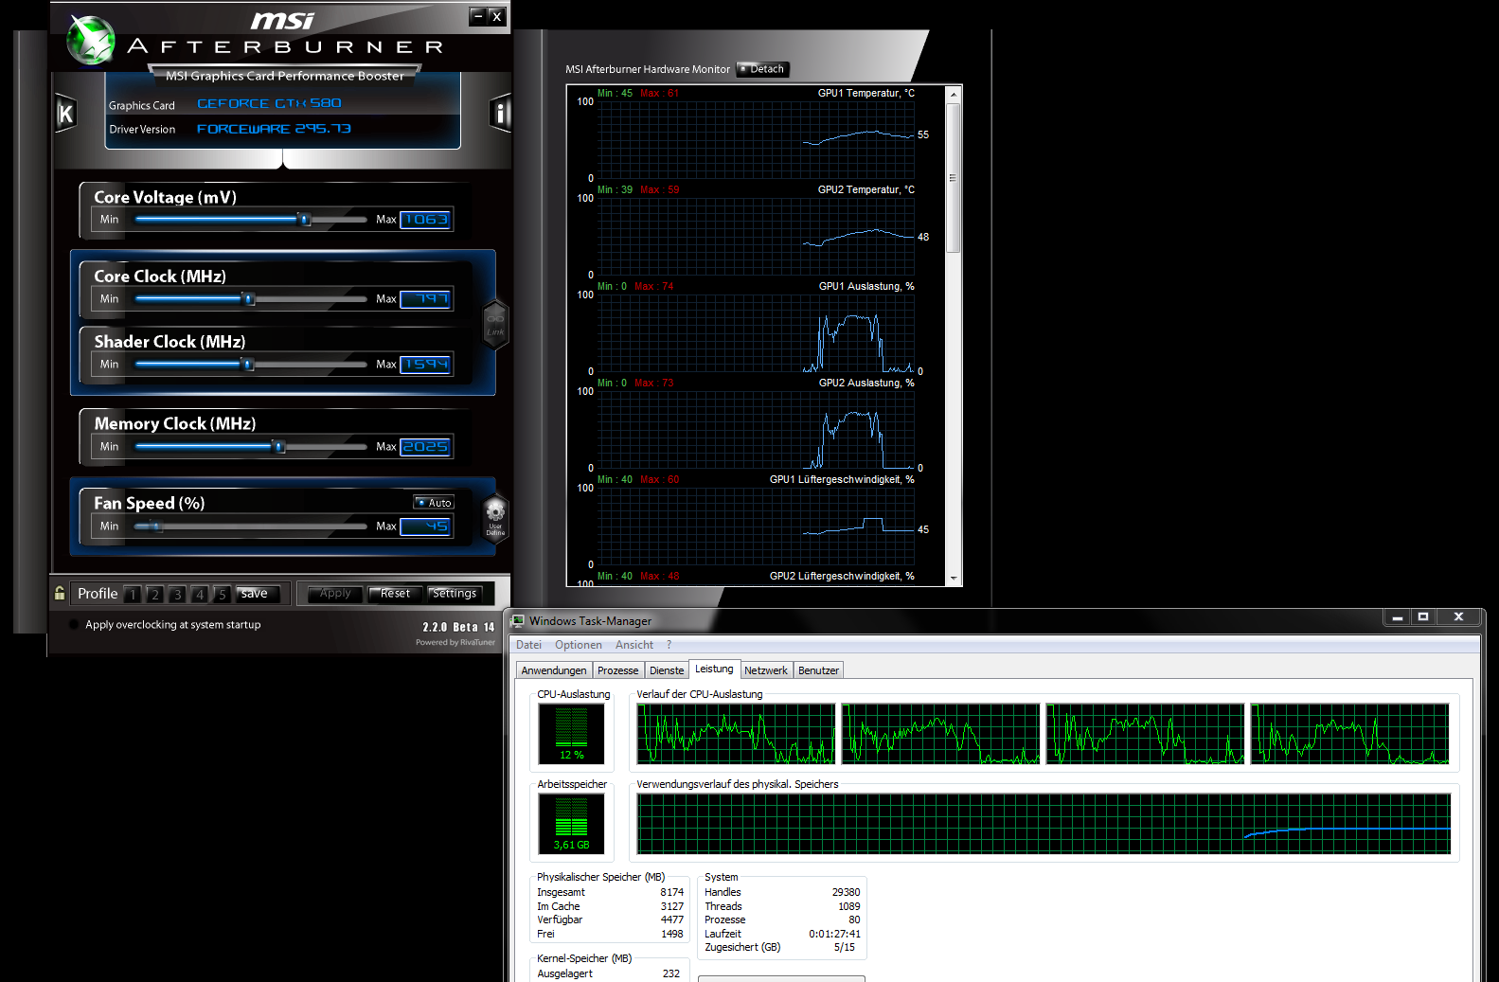Open Afterburner Settings
Viewport: 1499px width, 982px height.
click(455, 594)
